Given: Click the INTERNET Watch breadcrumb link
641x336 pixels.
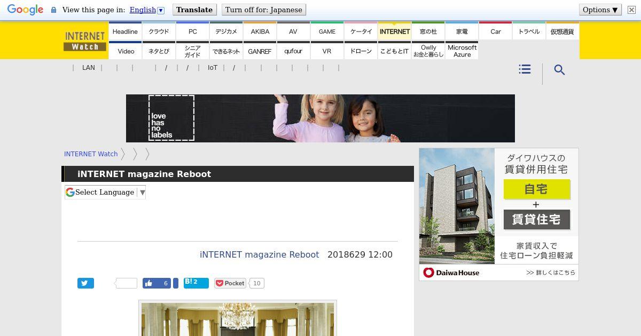Looking at the screenshot, I should (91, 154).
